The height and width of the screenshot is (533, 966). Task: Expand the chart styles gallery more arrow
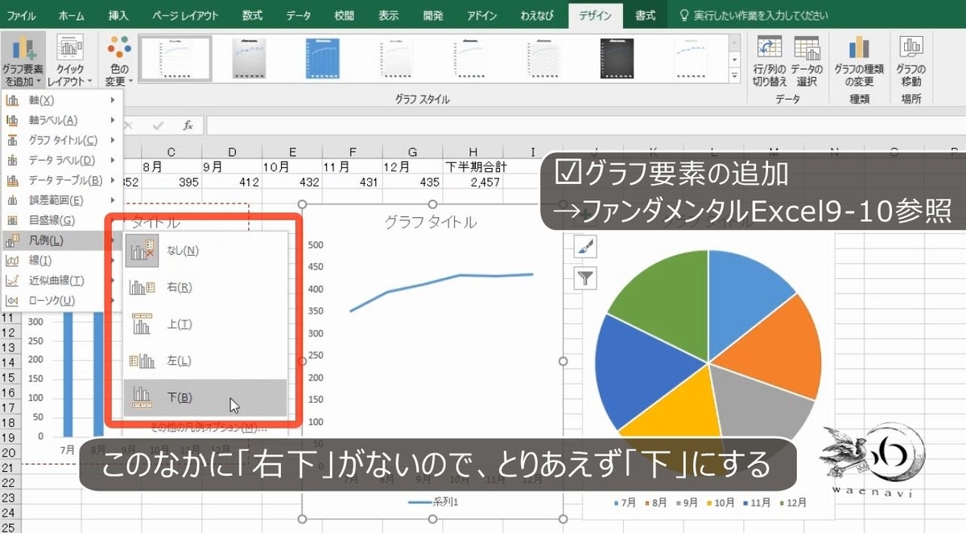click(x=734, y=76)
